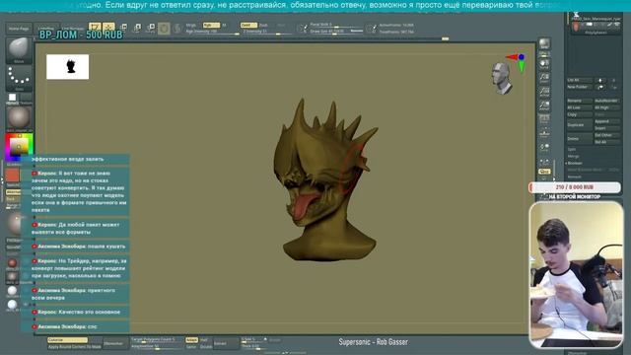Toggle the Colorize button in bottom bar

(x=67, y=340)
